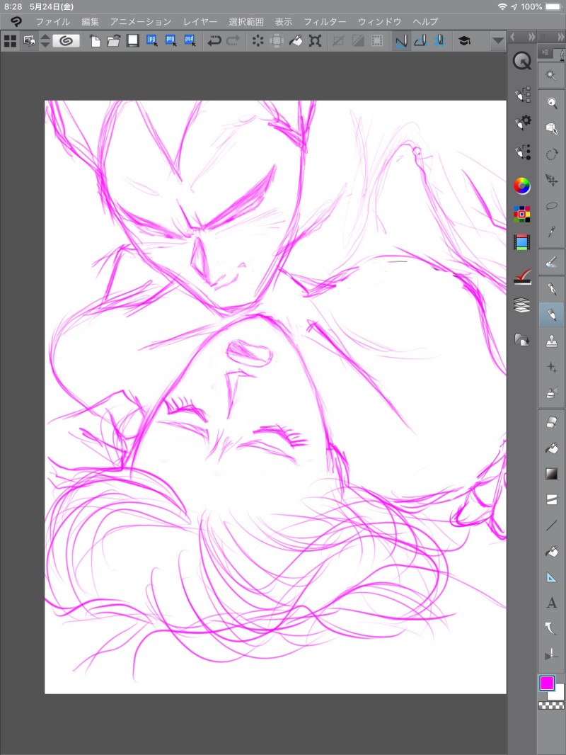Open the Clip Studio Paint logo menu
Image resolution: width=566 pixels, height=755 pixels.
click(16, 22)
